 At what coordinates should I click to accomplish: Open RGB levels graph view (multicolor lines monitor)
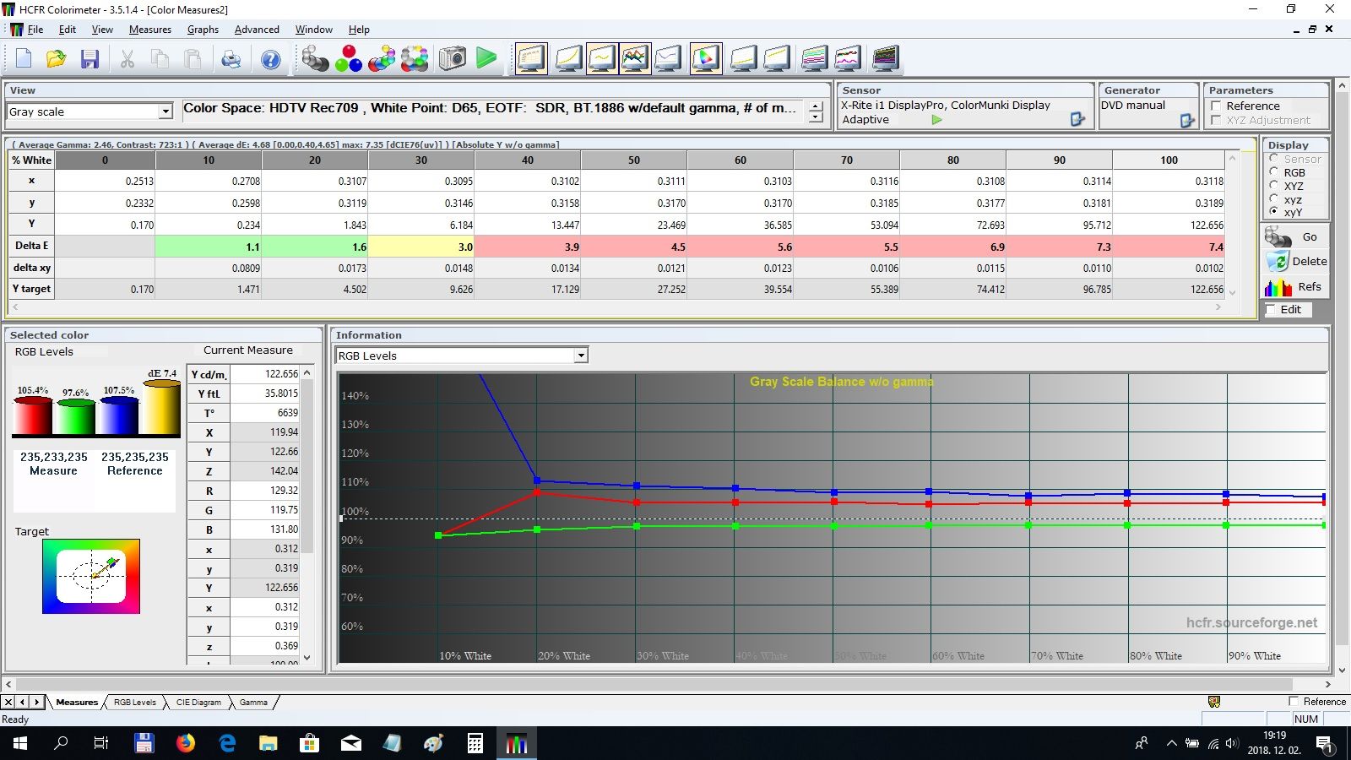(635, 58)
